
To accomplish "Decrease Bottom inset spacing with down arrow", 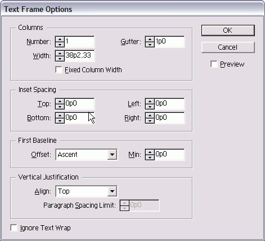I will click(x=60, y=121).
